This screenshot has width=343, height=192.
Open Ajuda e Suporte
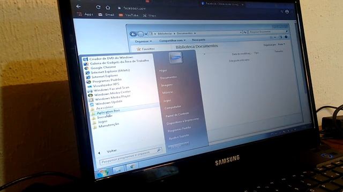point(178,137)
